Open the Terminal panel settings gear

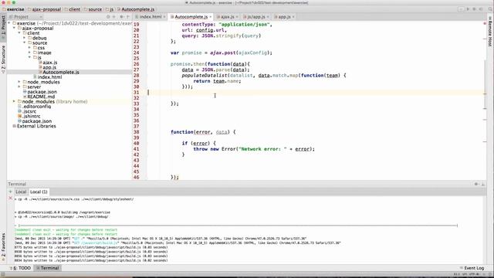pyautogui.click(x=477, y=184)
